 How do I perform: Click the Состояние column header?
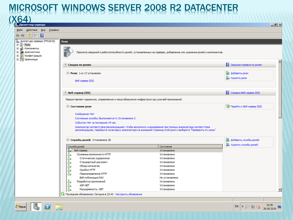190,146
